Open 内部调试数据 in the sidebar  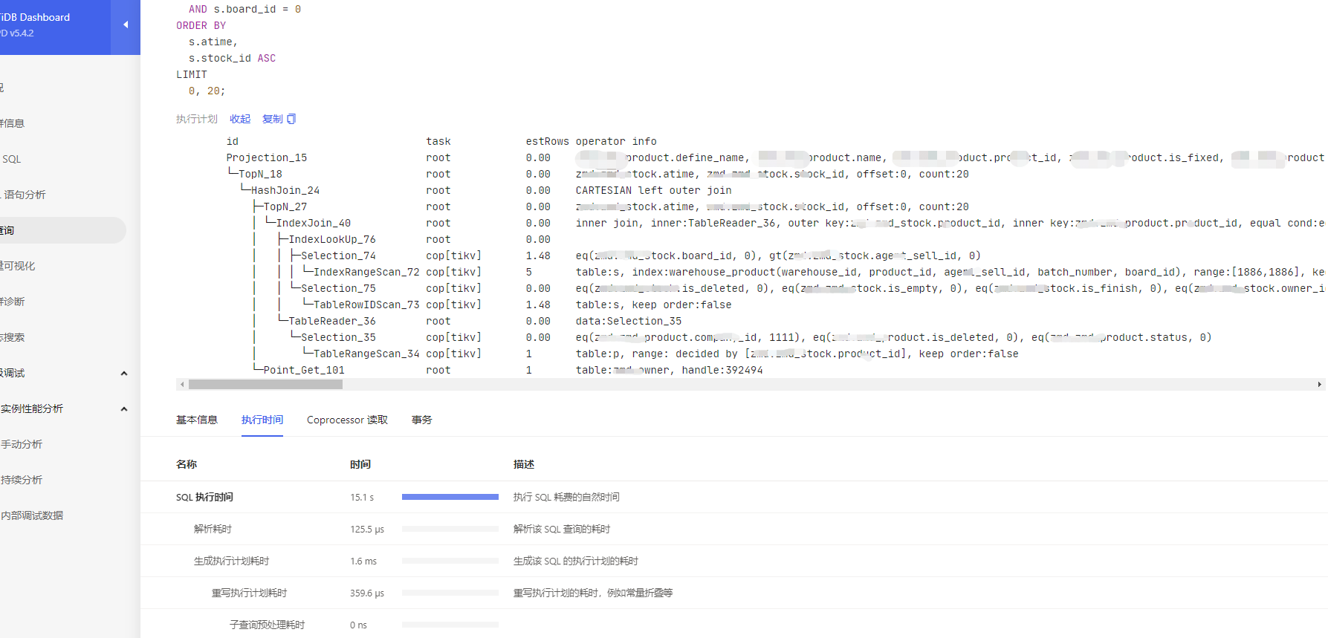coord(32,515)
